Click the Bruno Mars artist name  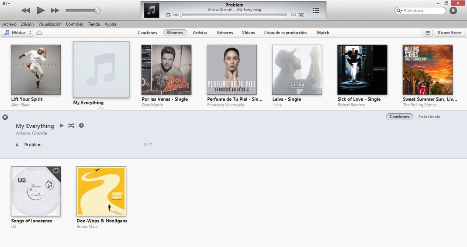87,227
